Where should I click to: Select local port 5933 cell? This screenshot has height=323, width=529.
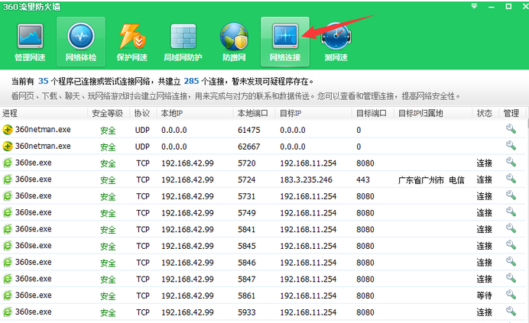click(247, 312)
